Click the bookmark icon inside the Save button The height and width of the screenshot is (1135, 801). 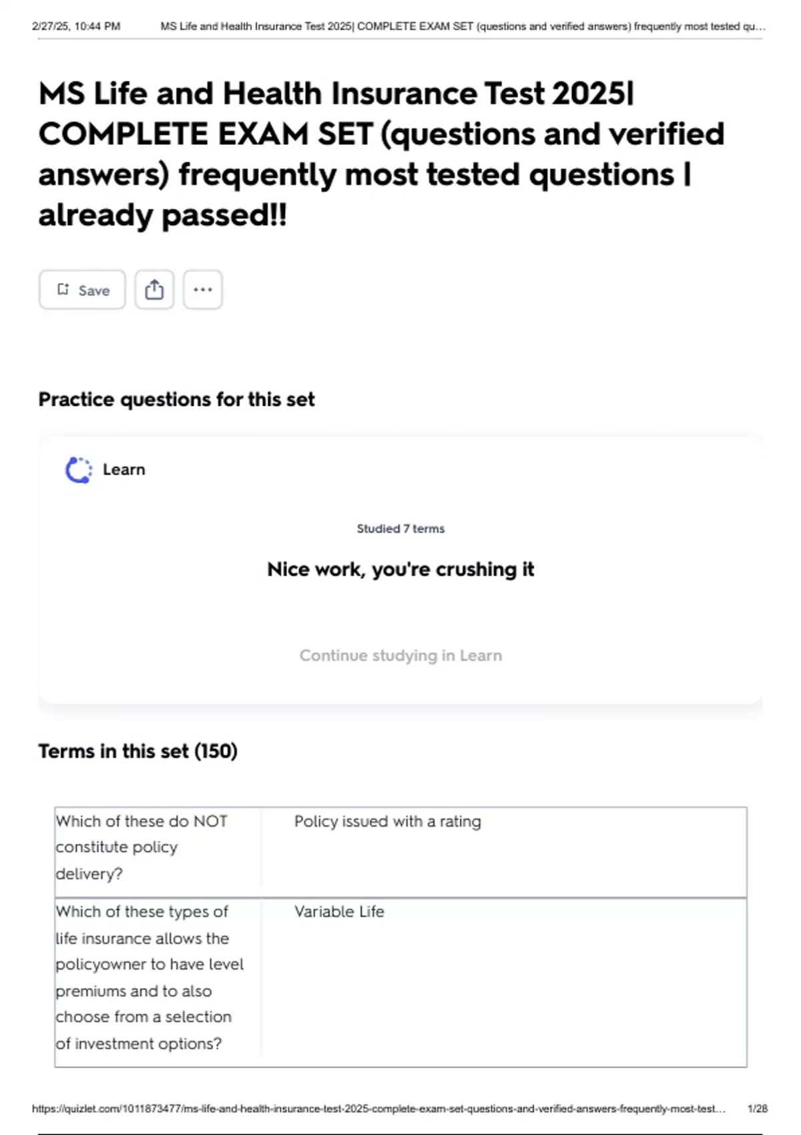point(63,290)
